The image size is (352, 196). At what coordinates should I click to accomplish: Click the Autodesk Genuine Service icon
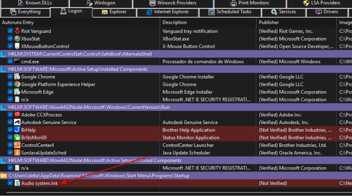point(17,122)
